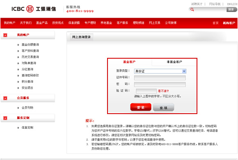Click the 服务定制 sidebar section header

pos(27,118)
